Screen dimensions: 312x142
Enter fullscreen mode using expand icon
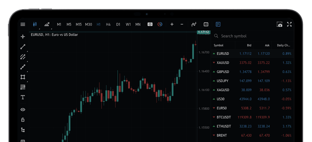click(x=289, y=25)
